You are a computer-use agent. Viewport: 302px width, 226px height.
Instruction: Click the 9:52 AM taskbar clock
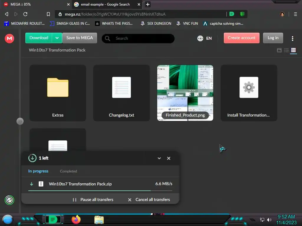[x=286, y=217]
